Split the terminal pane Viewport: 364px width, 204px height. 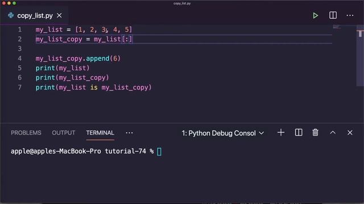[299, 133]
